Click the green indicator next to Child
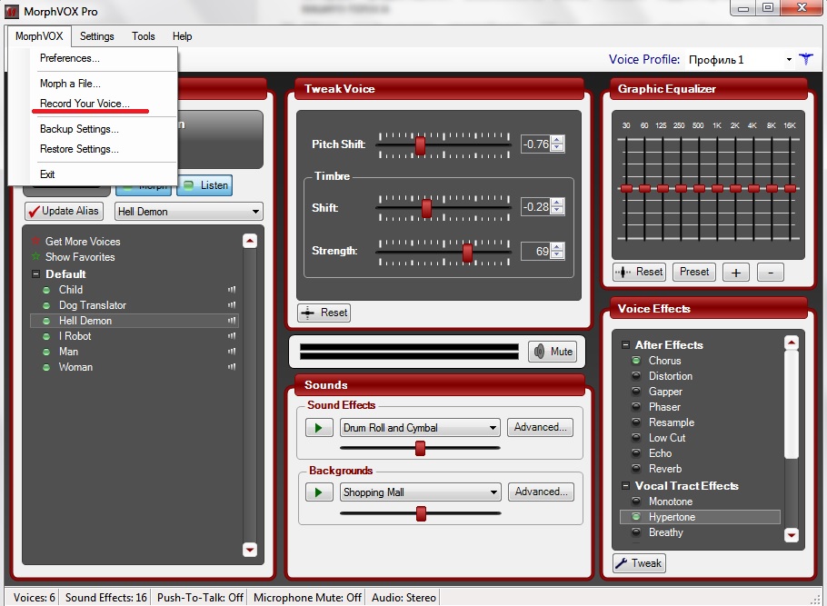The height and width of the screenshot is (606, 827). pos(46,290)
